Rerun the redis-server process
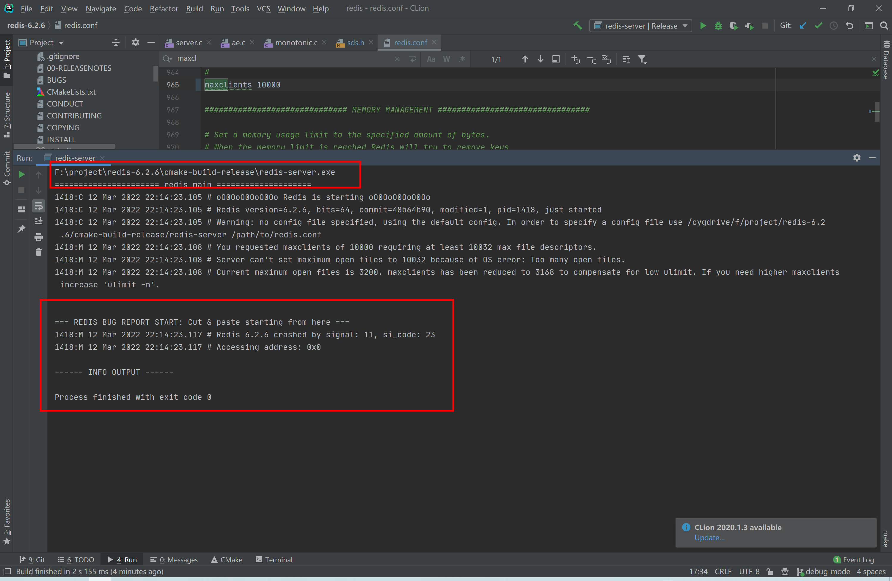 click(21, 174)
